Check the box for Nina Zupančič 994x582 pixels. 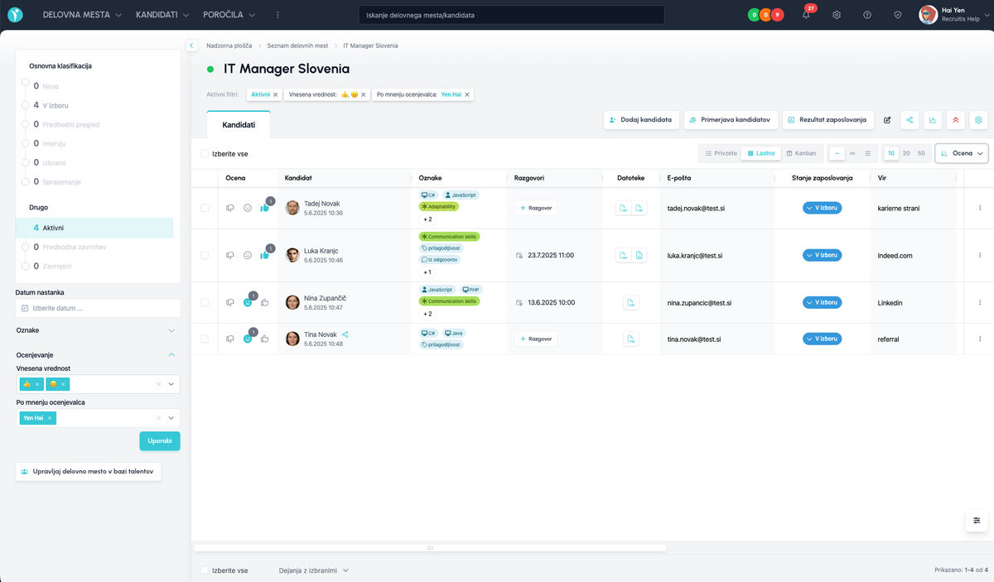(205, 303)
